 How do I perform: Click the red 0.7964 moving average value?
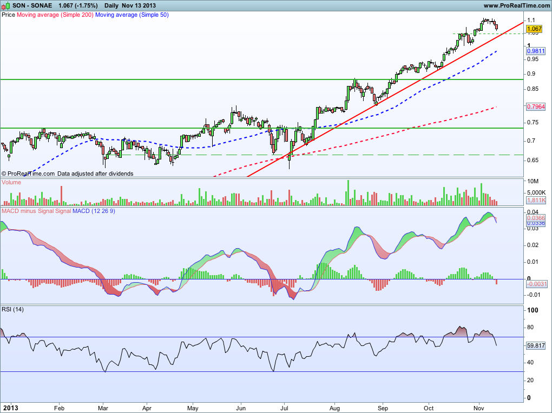pos(535,106)
